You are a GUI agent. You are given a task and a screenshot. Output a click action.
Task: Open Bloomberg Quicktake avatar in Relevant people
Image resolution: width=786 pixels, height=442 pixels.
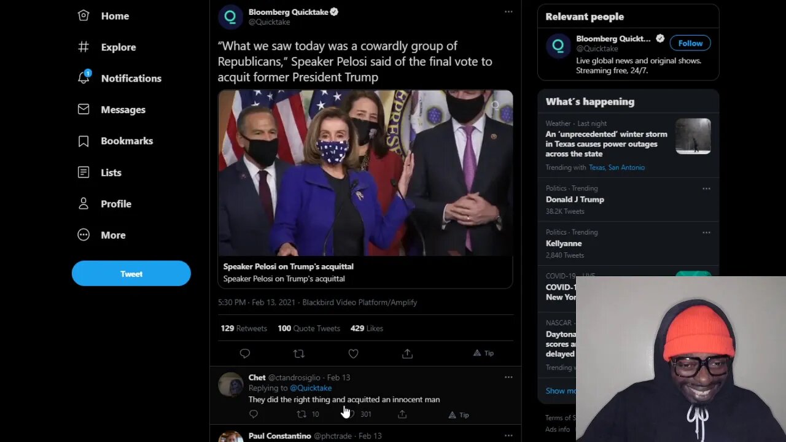558,46
